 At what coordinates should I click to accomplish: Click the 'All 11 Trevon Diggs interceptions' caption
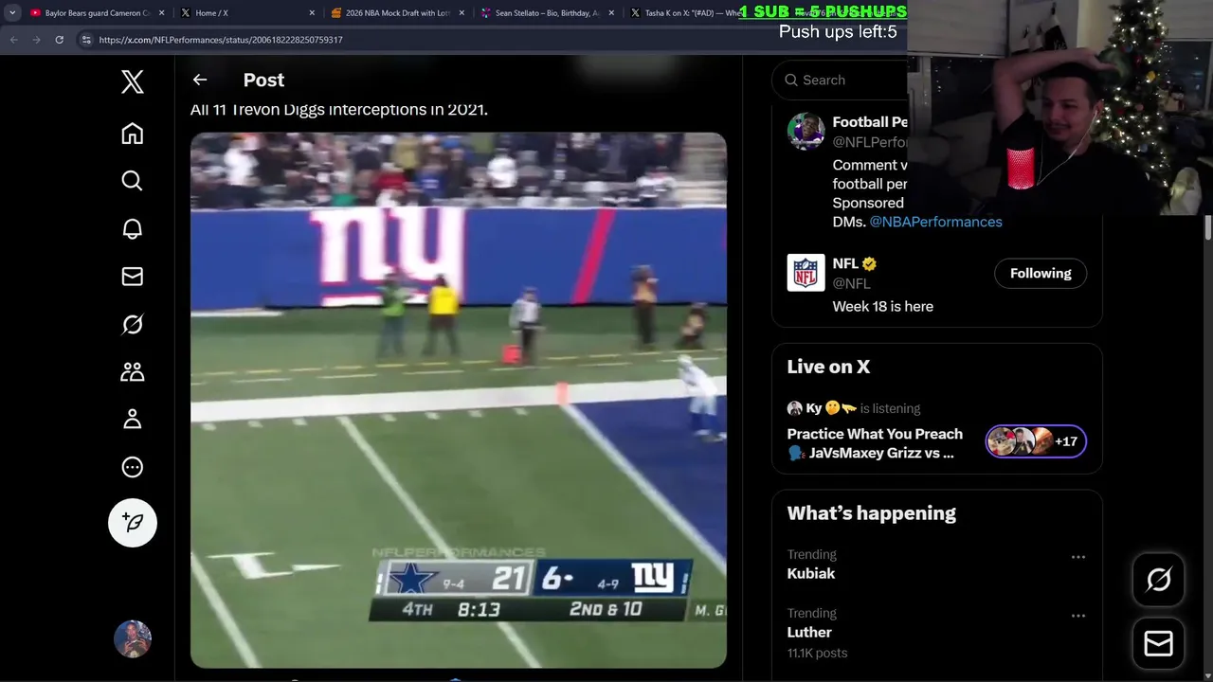[339, 110]
